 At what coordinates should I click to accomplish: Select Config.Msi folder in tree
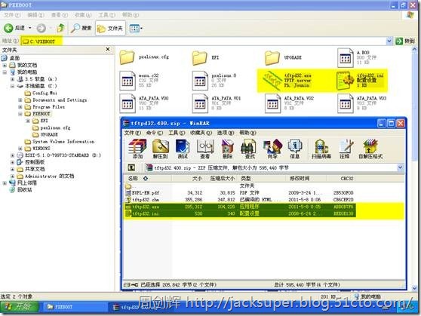pyautogui.click(x=41, y=94)
